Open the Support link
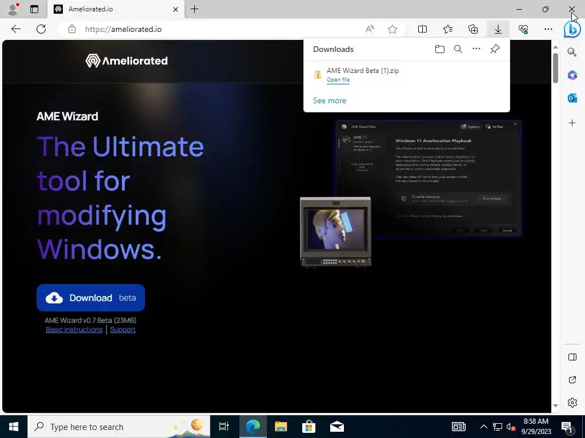The height and width of the screenshot is (438, 585). [x=123, y=330]
